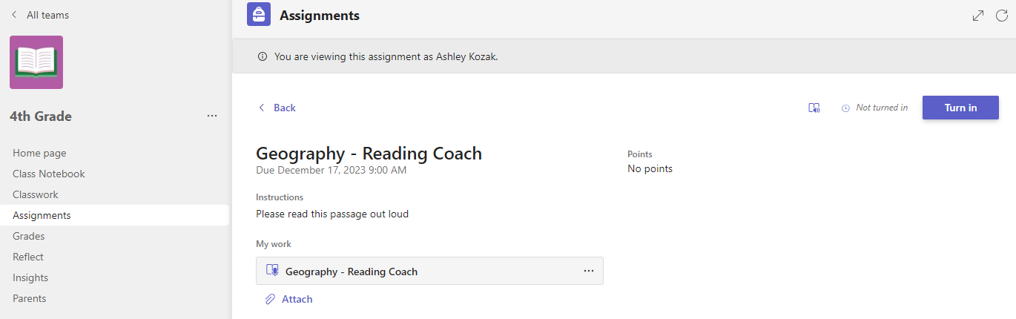Click the Reading Coach file icon

(x=272, y=271)
